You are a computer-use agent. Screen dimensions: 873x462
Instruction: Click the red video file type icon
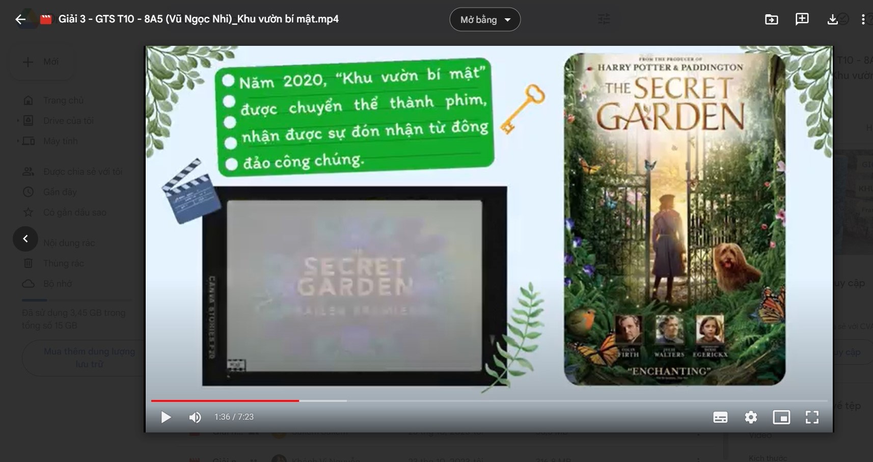(x=46, y=19)
